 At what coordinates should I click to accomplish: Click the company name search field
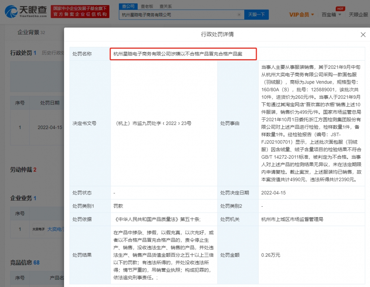[x=178, y=15]
